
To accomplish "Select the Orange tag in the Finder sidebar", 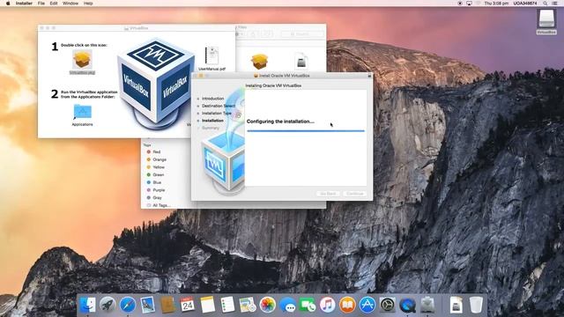I will coord(160,159).
